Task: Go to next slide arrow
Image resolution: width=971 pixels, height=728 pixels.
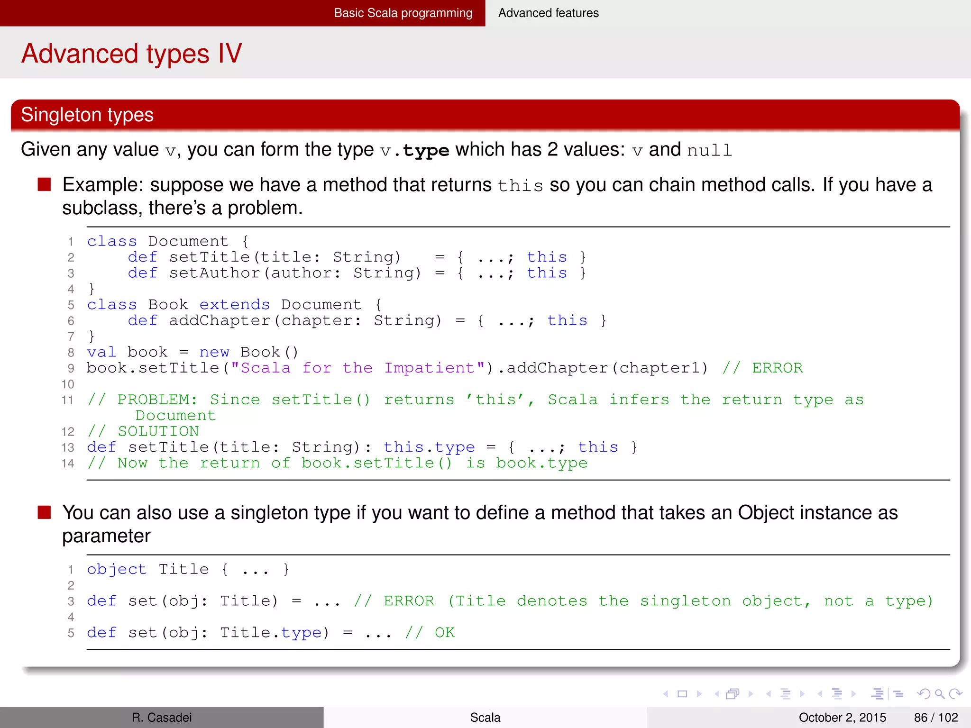Action: (699, 694)
